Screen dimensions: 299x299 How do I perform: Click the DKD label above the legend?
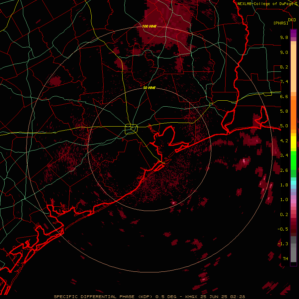click(x=292, y=20)
